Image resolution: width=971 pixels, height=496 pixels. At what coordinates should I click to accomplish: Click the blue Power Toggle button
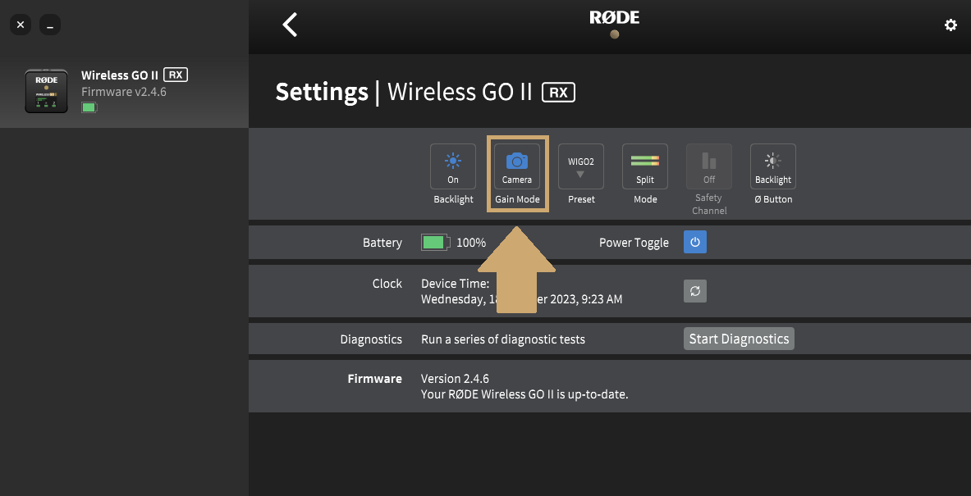695,242
